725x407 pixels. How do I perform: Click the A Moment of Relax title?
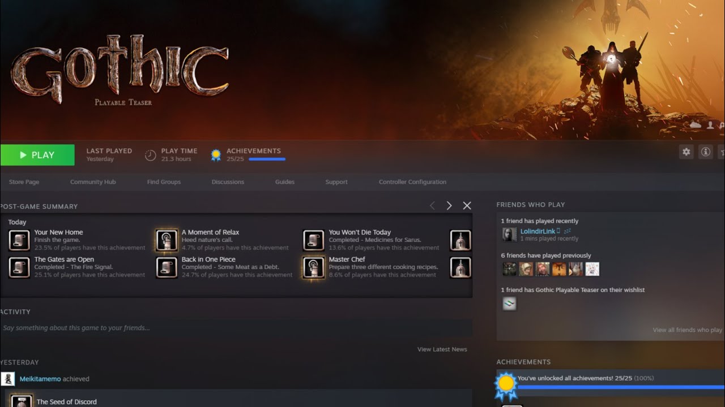210,232
